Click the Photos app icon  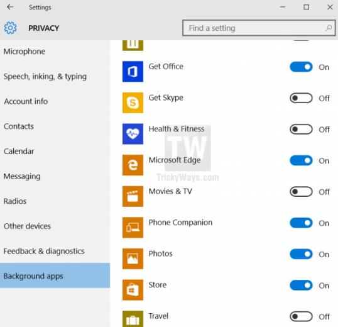tap(133, 258)
